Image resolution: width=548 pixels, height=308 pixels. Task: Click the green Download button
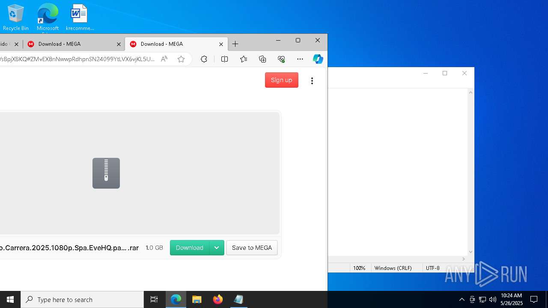coord(190,248)
